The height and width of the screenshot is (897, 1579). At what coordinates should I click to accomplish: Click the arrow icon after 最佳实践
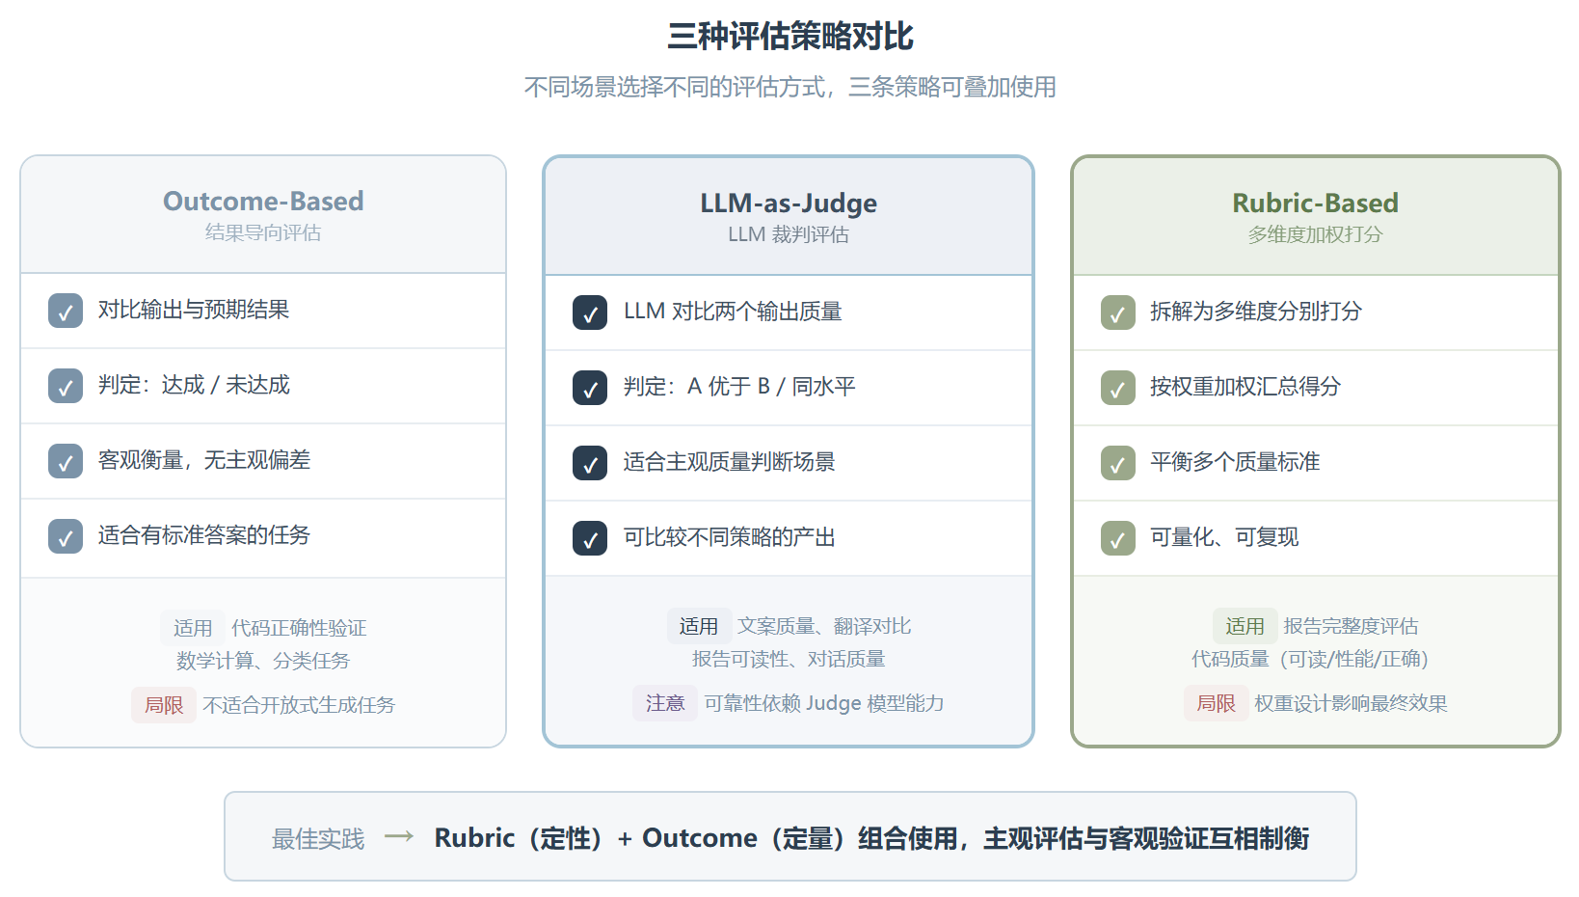(x=399, y=837)
